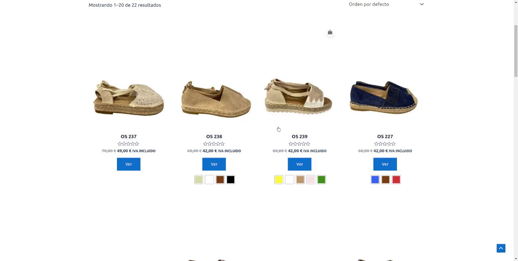Open the OS 227 product title link
Screen dimensions: 518x261
click(x=385, y=137)
